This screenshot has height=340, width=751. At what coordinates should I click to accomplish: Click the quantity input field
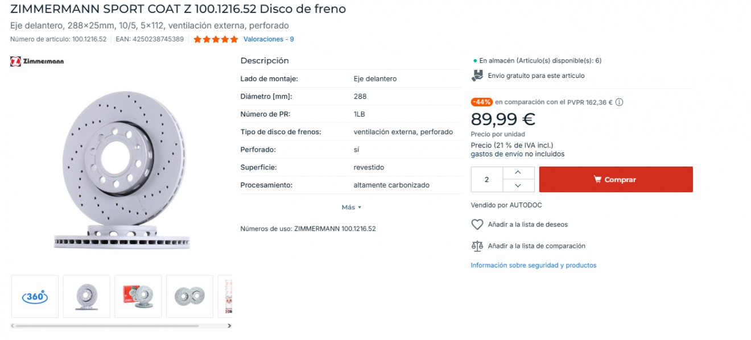point(486,180)
